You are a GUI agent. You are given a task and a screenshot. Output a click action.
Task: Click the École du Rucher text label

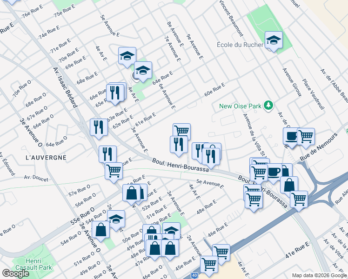(x=240, y=45)
